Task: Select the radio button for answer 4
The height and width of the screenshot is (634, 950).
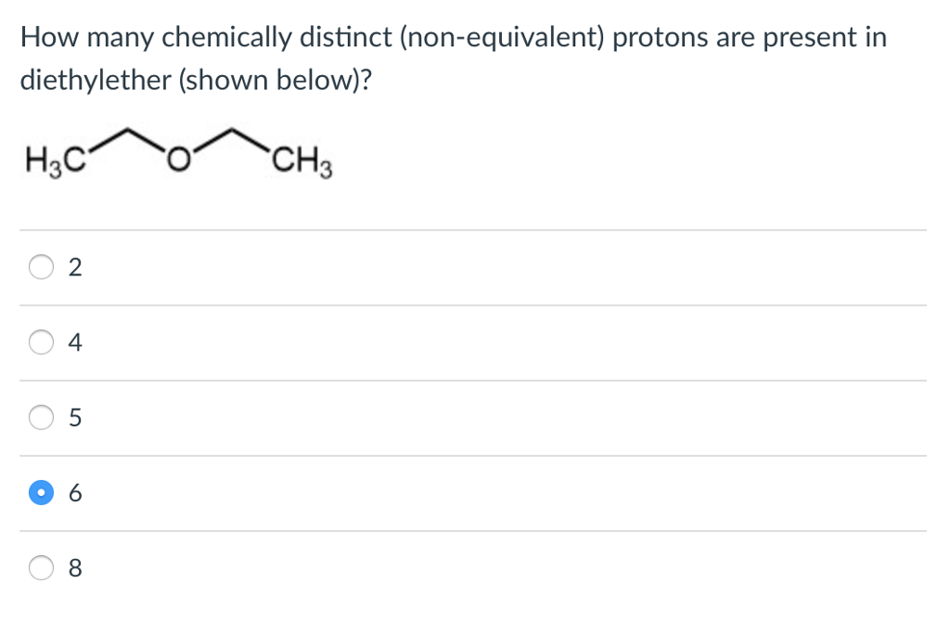Action: click(41, 343)
